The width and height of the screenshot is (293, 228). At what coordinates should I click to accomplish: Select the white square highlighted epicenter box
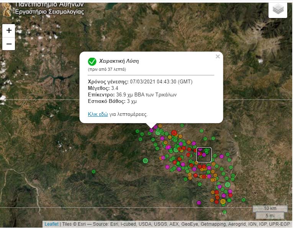pos(204,155)
